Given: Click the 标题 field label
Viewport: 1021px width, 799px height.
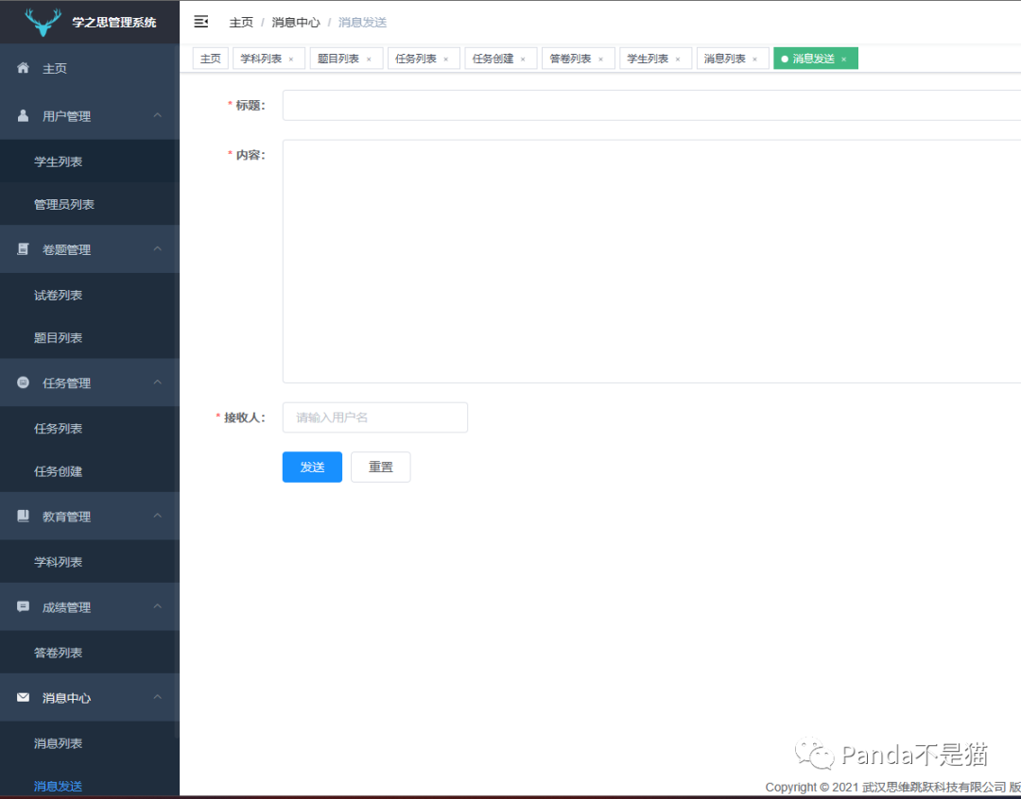Looking at the screenshot, I should point(250,106).
